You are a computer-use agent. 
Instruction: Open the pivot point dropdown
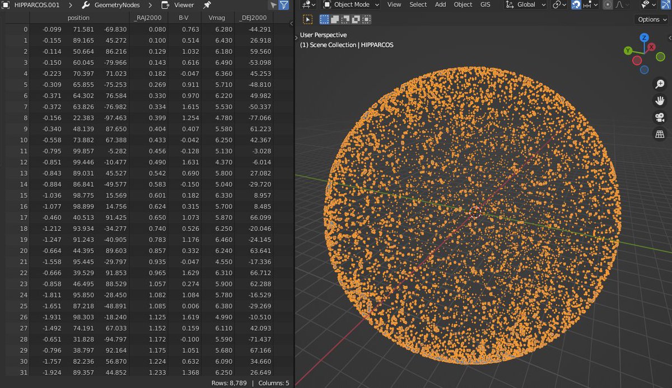click(559, 4)
